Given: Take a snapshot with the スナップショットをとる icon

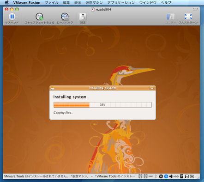Looking at the screenshot, I should click(x=39, y=17).
